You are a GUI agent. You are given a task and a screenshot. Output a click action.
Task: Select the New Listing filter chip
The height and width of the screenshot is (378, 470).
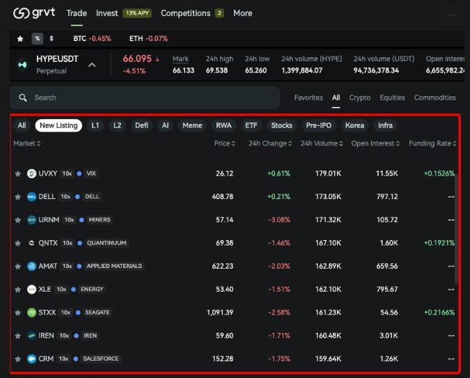pos(58,125)
